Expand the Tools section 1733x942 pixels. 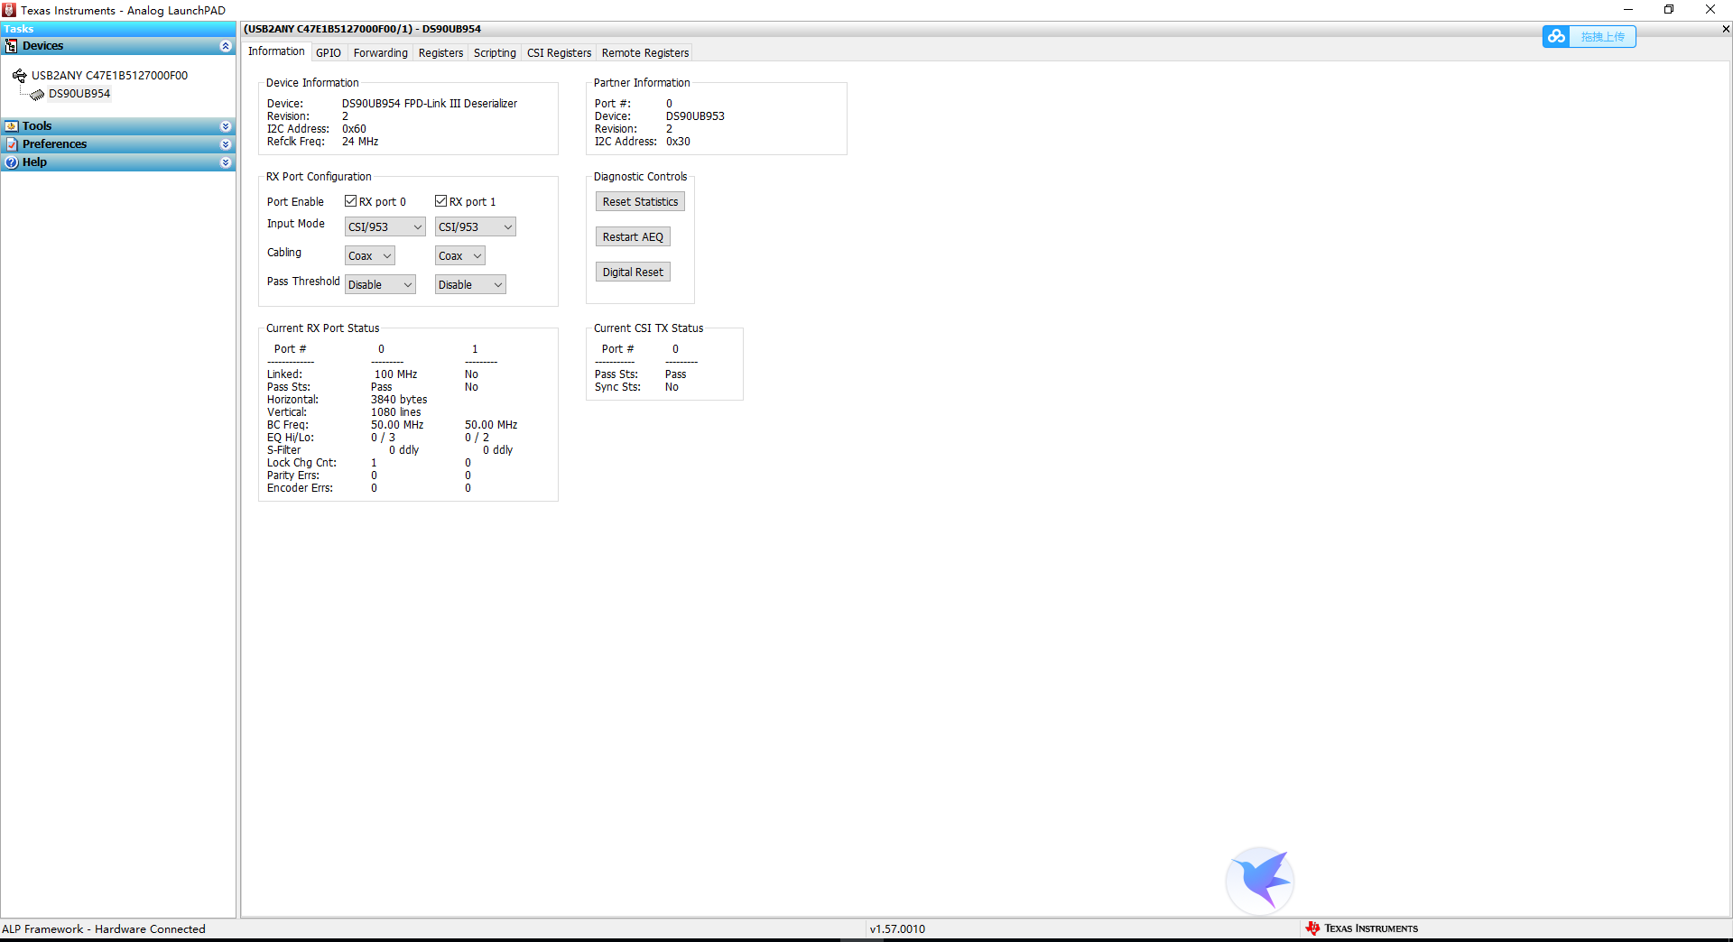226,126
